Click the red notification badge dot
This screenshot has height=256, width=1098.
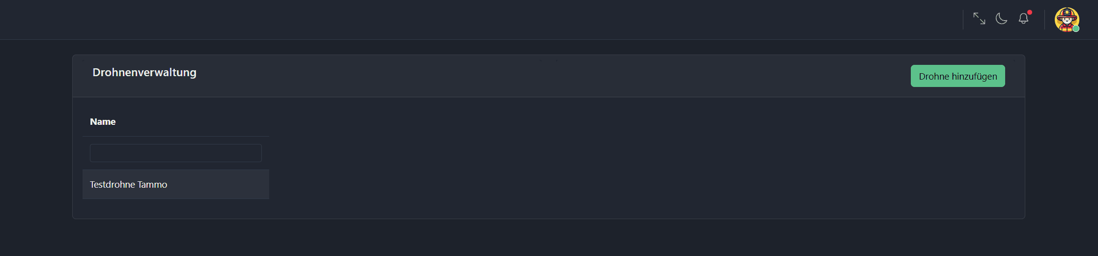click(1030, 12)
